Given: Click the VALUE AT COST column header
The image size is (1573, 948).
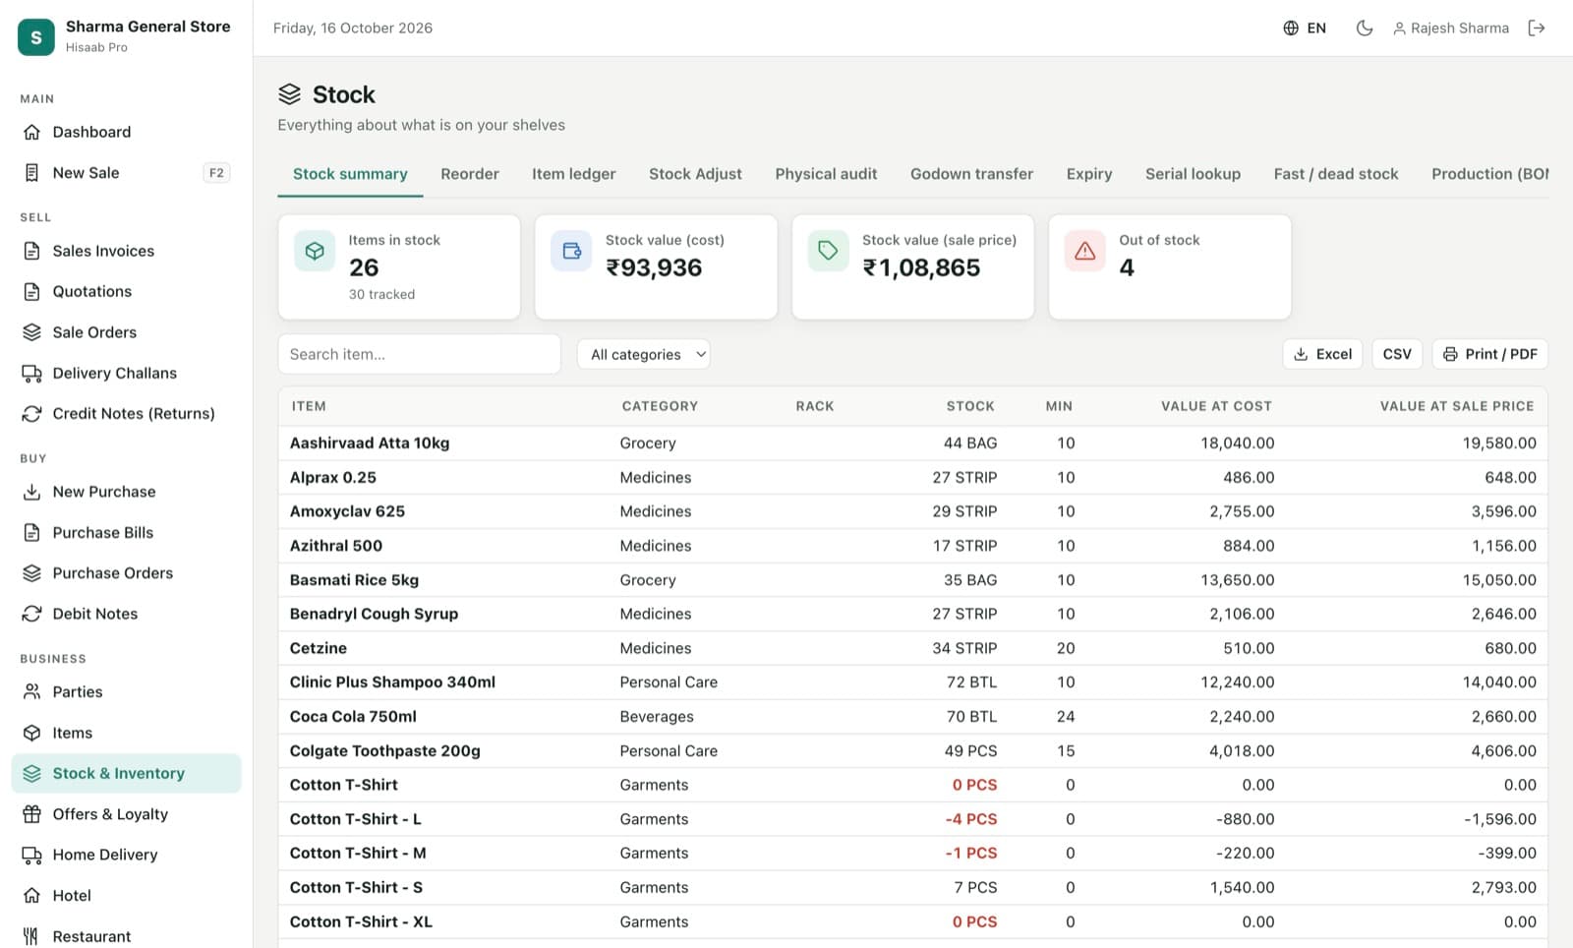Looking at the screenshot, I should pos(1216,405).
